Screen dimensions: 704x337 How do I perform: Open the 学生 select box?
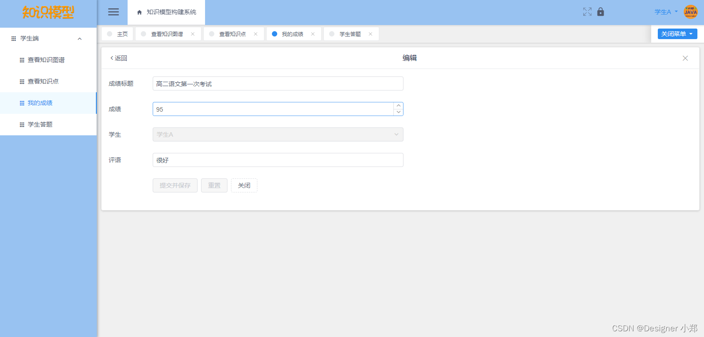(278, 134)
